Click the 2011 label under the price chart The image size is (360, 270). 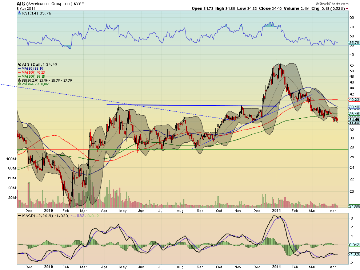pyautogui.click(x=277, y=210)
